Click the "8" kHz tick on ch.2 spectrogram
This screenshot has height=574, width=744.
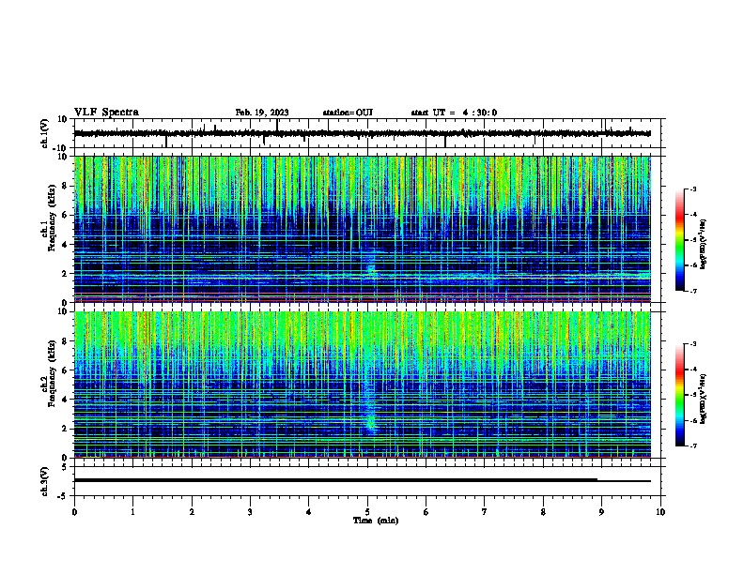tap(66, 341)
